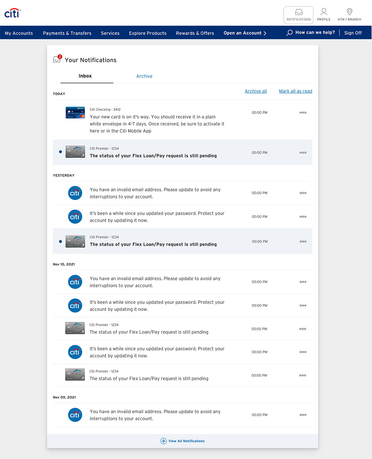The image size is (372, 459).
Task: Click the Your Notifications heading
Action: click(x=91, y=60)
